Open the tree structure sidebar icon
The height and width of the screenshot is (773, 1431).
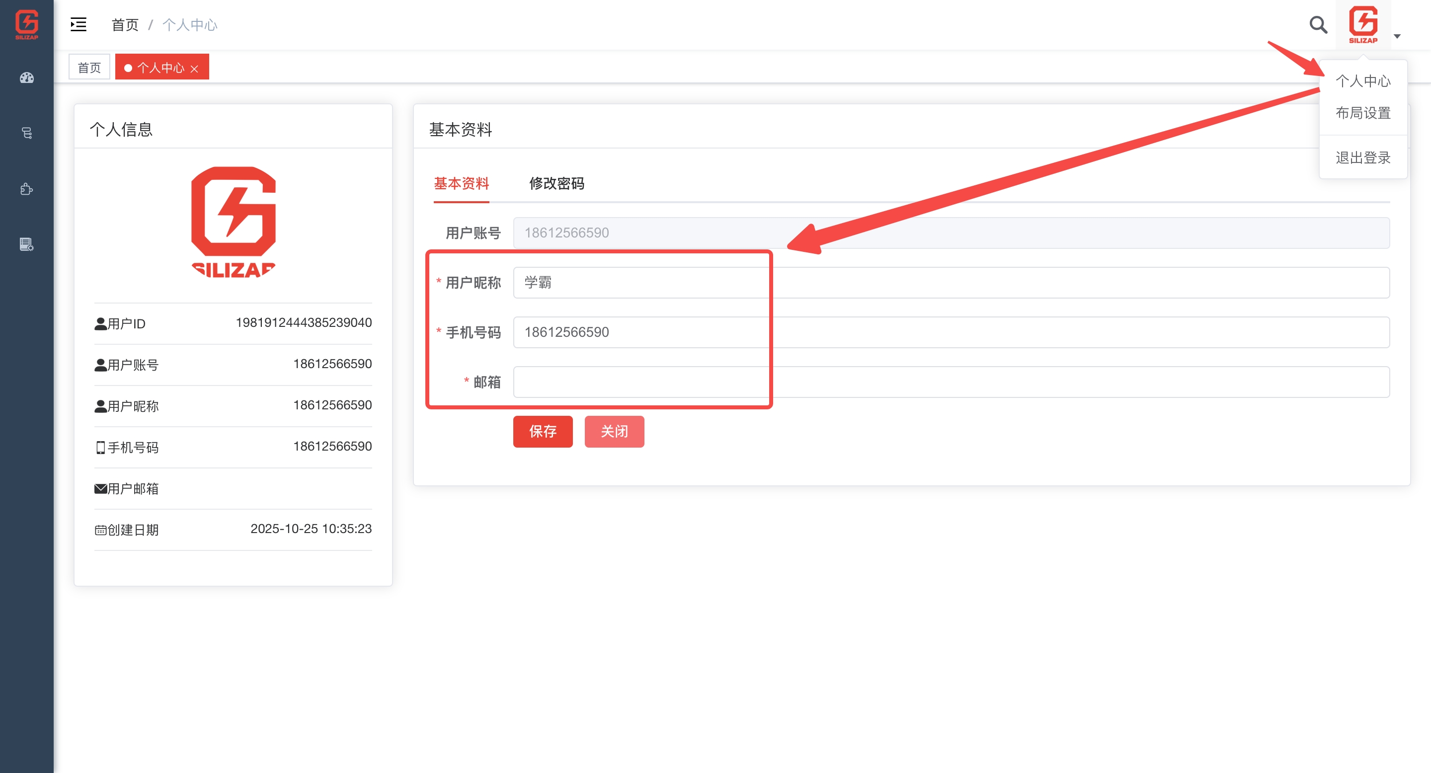[x=27, y=133]
